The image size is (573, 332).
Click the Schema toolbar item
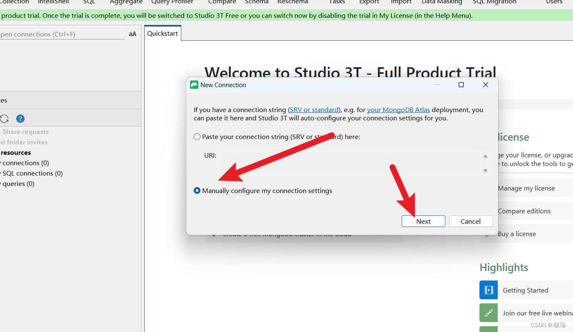coord(257,2)
